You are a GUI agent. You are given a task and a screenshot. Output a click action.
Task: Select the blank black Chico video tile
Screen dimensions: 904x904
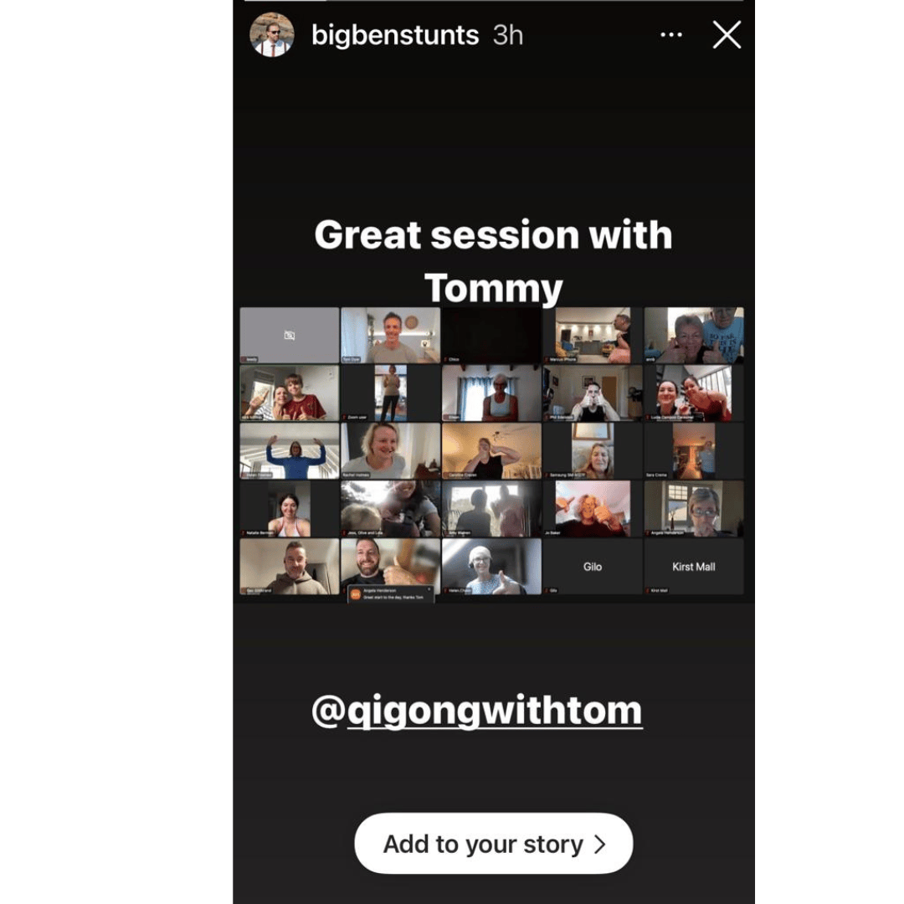(492, 335)
